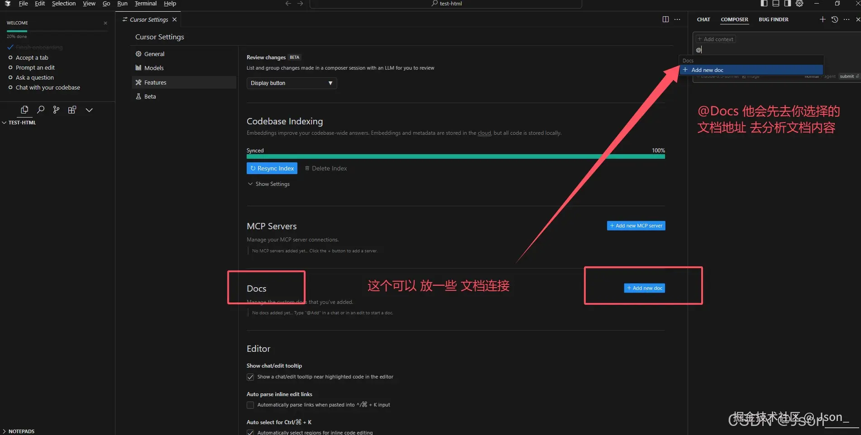Open the Go menu
Viewport: 861px width, 435px height.
[106, 4]
